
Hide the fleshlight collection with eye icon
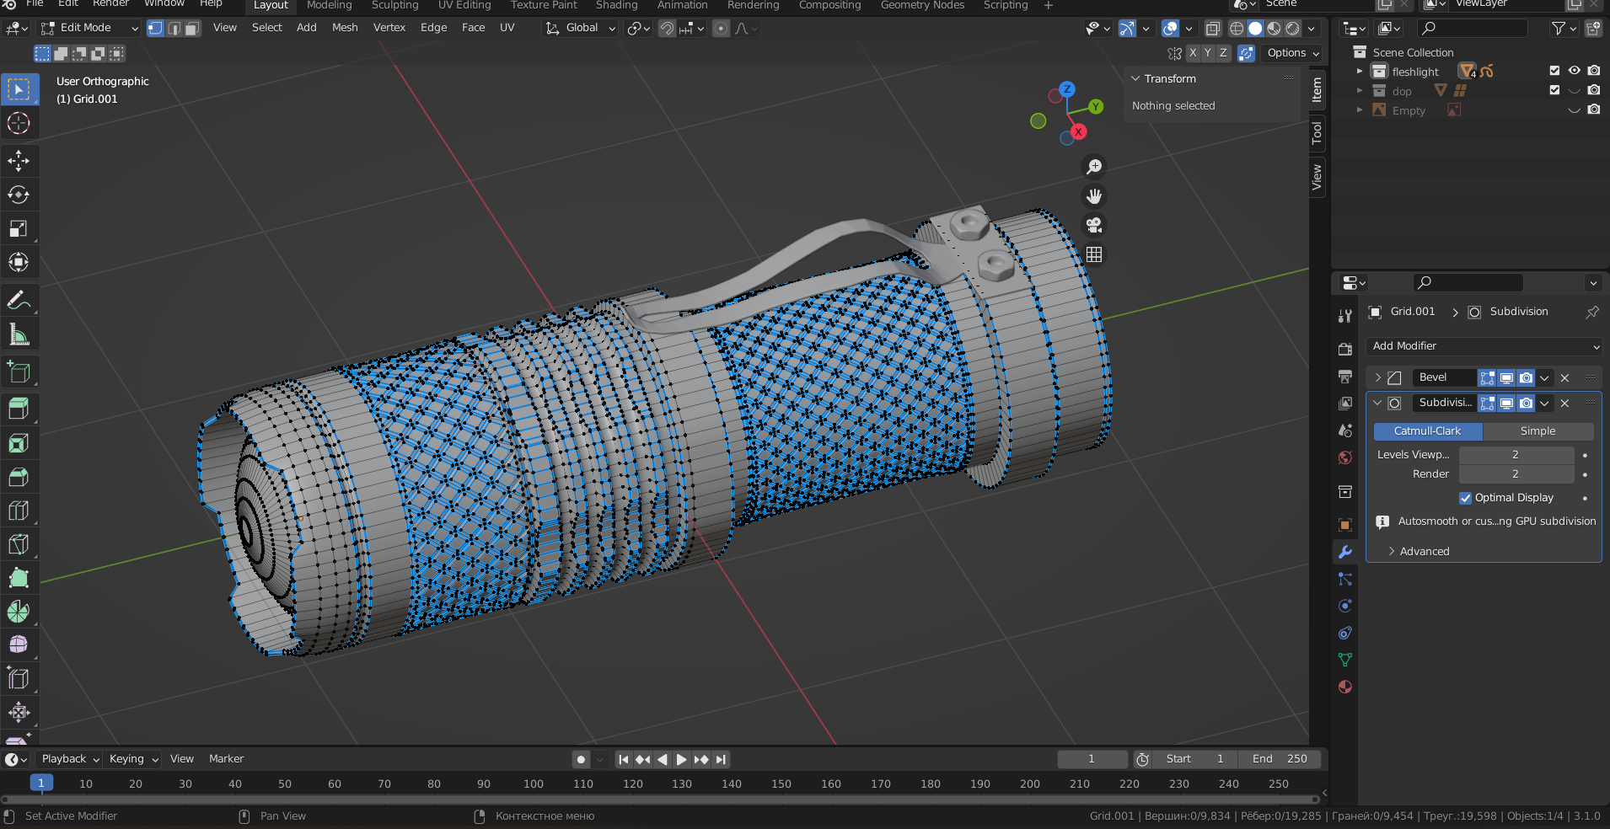tap(1574, 71)
